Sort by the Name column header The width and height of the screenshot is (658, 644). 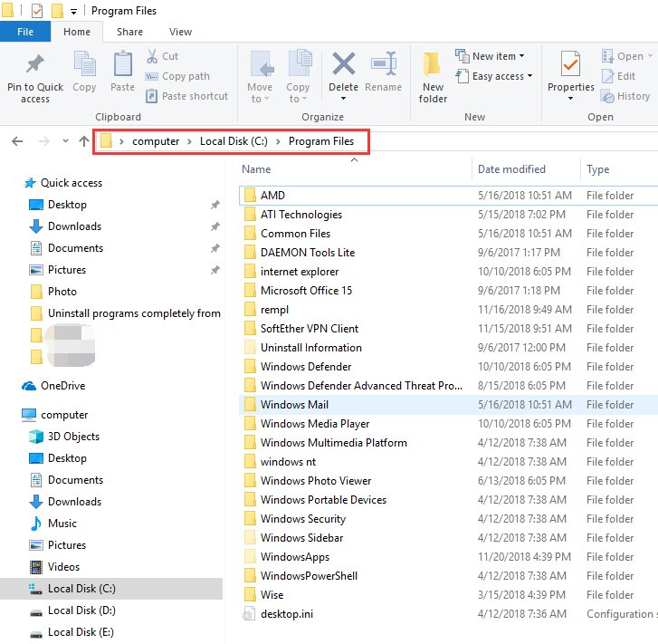pyautogui.click(x=256, y=169)
